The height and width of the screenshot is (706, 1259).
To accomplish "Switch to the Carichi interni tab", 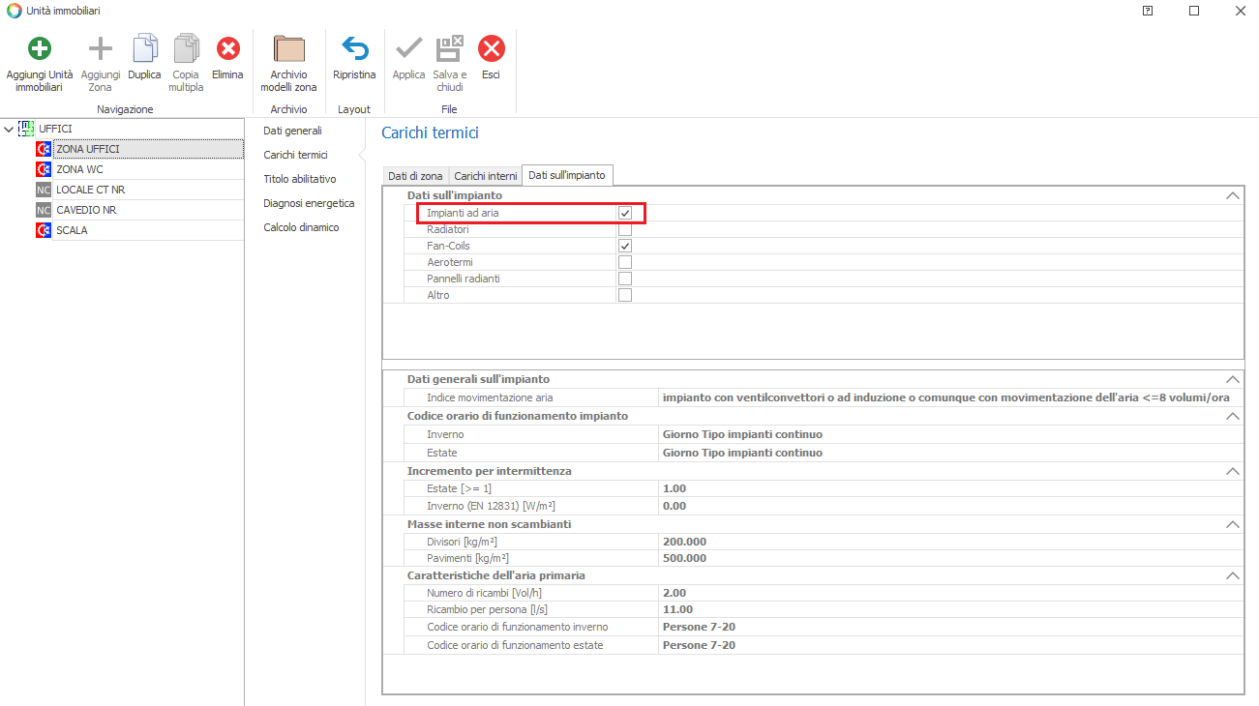I will (486, 176).
